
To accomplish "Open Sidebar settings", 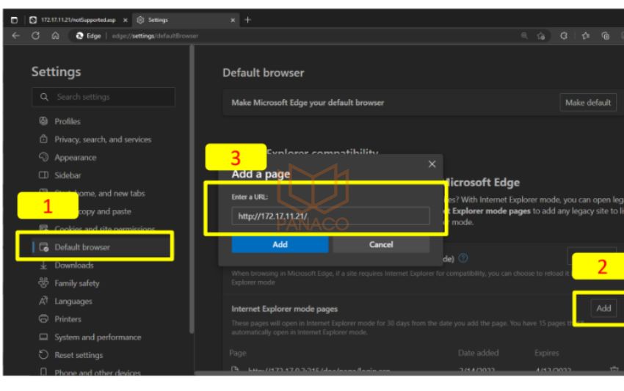I will click(68, 175).
